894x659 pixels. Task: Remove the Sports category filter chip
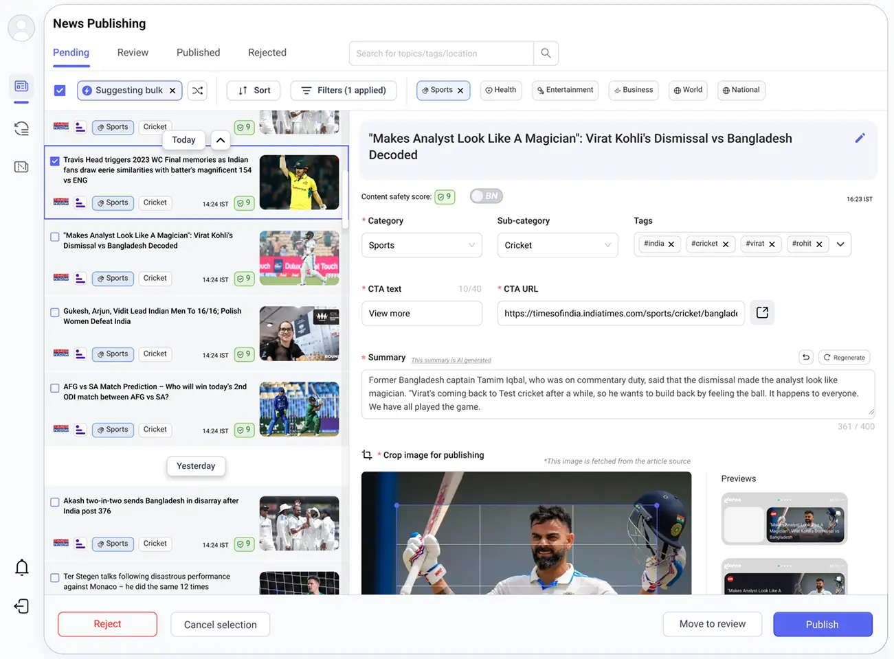click(x=460, y=91)
